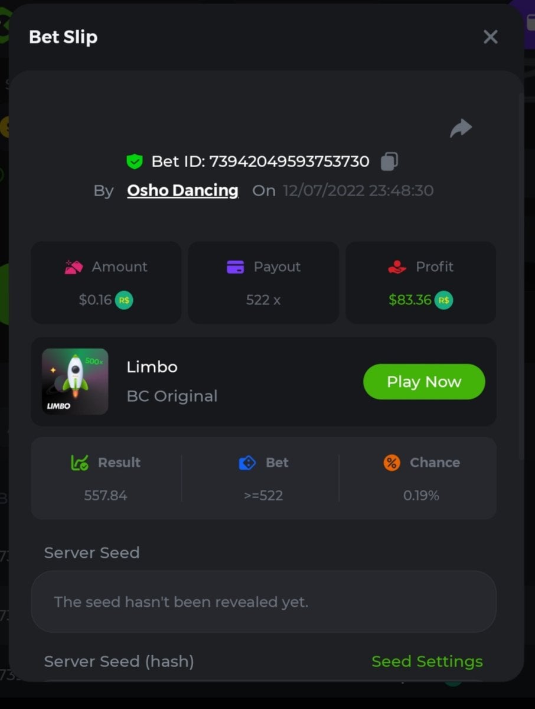Click the R$ currency badge beside $0.16
This screenshot has width=535, height=709.
tap(123, 300)
